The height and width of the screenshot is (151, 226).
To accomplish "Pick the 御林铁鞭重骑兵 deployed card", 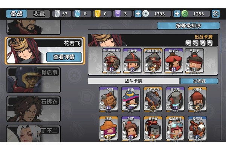I will (x=111, y=61).
